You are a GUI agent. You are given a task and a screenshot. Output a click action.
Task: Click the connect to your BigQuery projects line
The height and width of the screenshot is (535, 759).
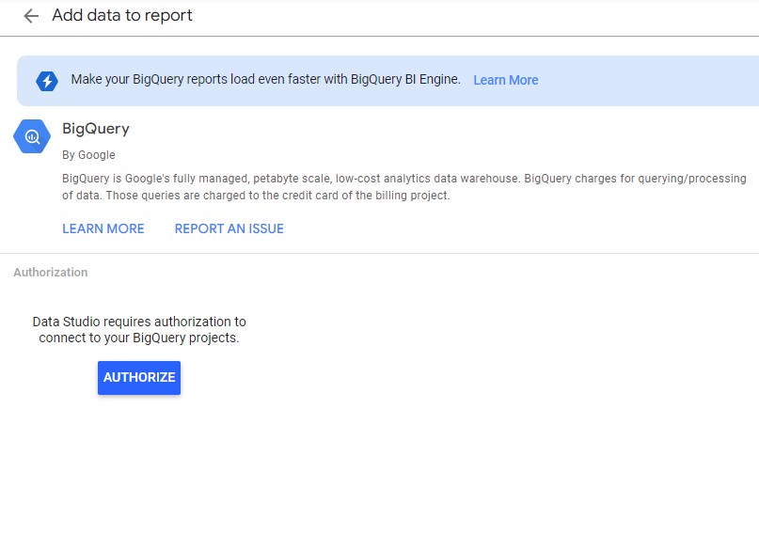139,338
